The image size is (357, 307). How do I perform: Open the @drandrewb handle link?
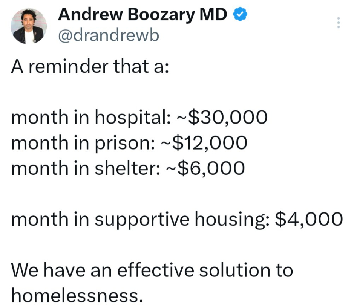(x=108, y=35)
